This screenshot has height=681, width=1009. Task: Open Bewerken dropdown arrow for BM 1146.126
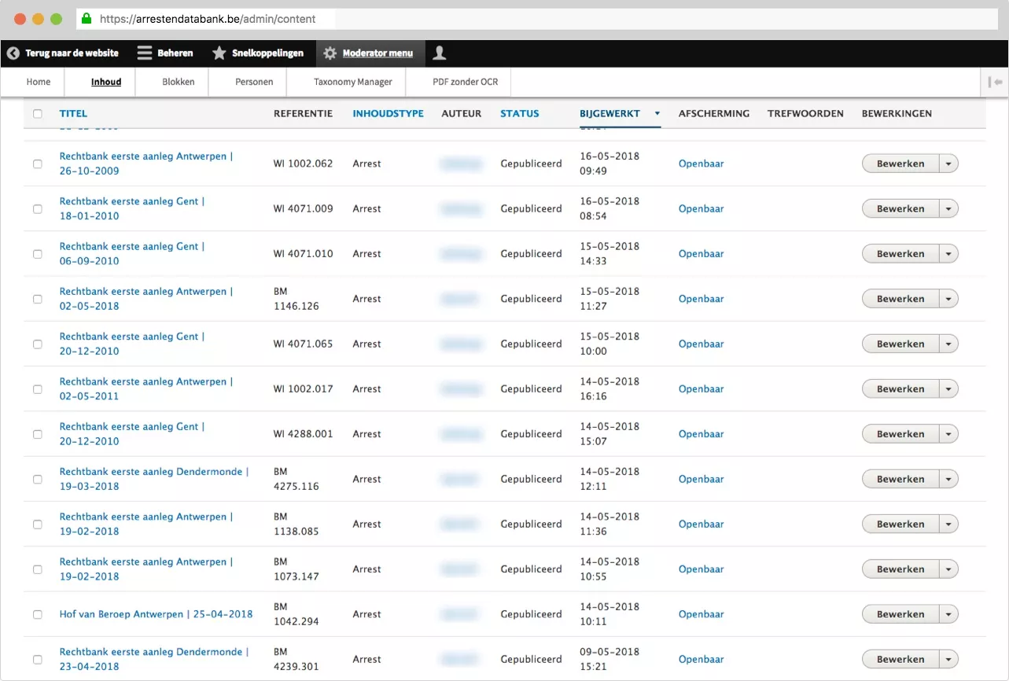(948, 299)
